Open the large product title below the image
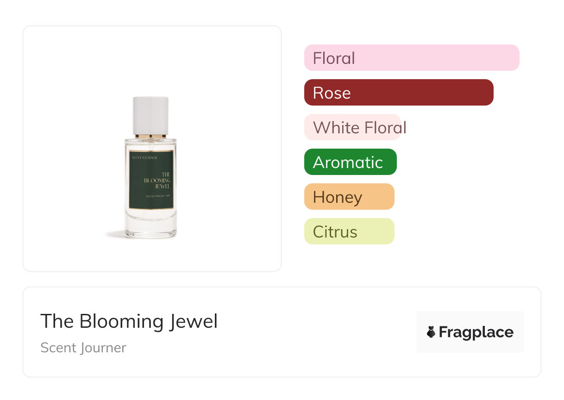 pyautogui.click(x=129, y=321)
